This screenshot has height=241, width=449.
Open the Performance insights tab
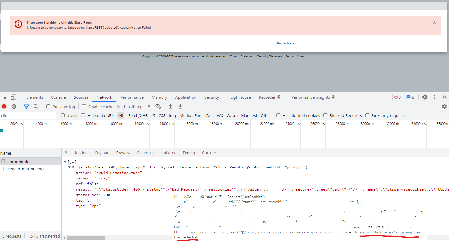point(313,97)
